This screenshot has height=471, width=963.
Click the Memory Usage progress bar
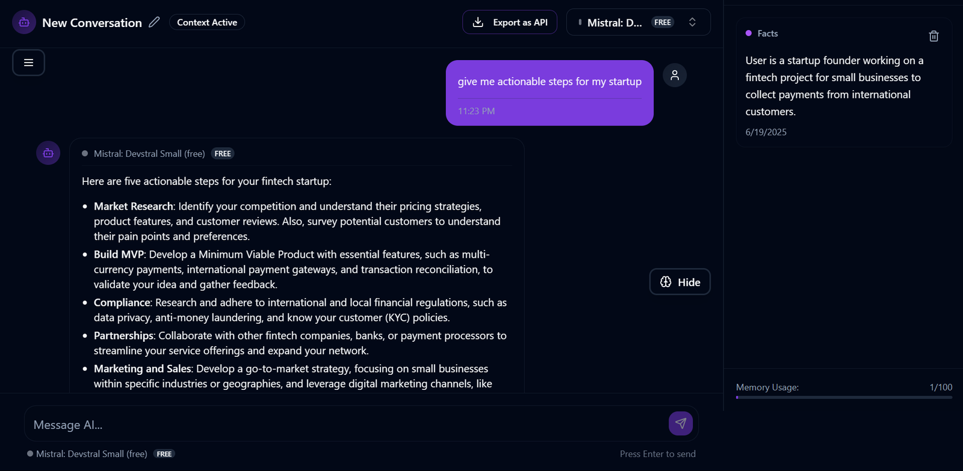[844, 397]
